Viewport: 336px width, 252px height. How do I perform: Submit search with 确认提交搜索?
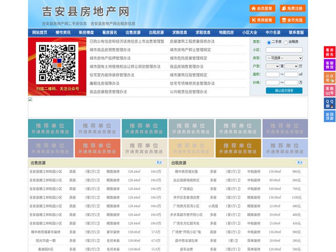click(284, 91)
